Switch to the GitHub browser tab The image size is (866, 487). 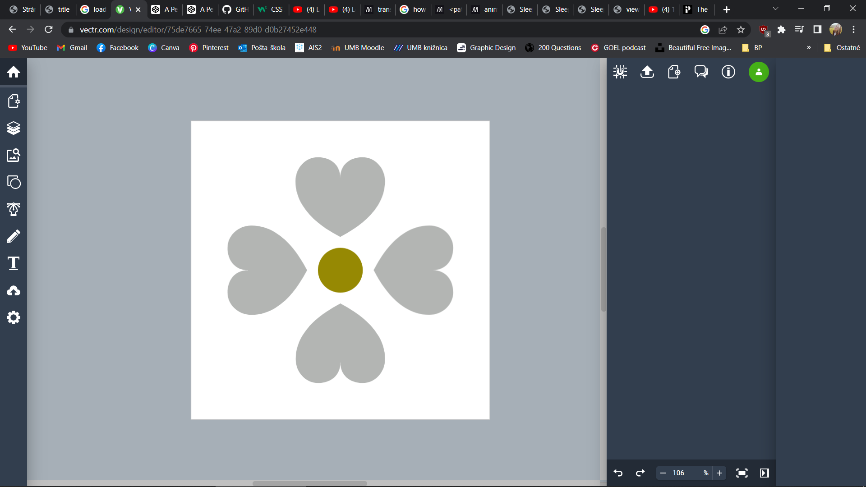coord(235,9)
